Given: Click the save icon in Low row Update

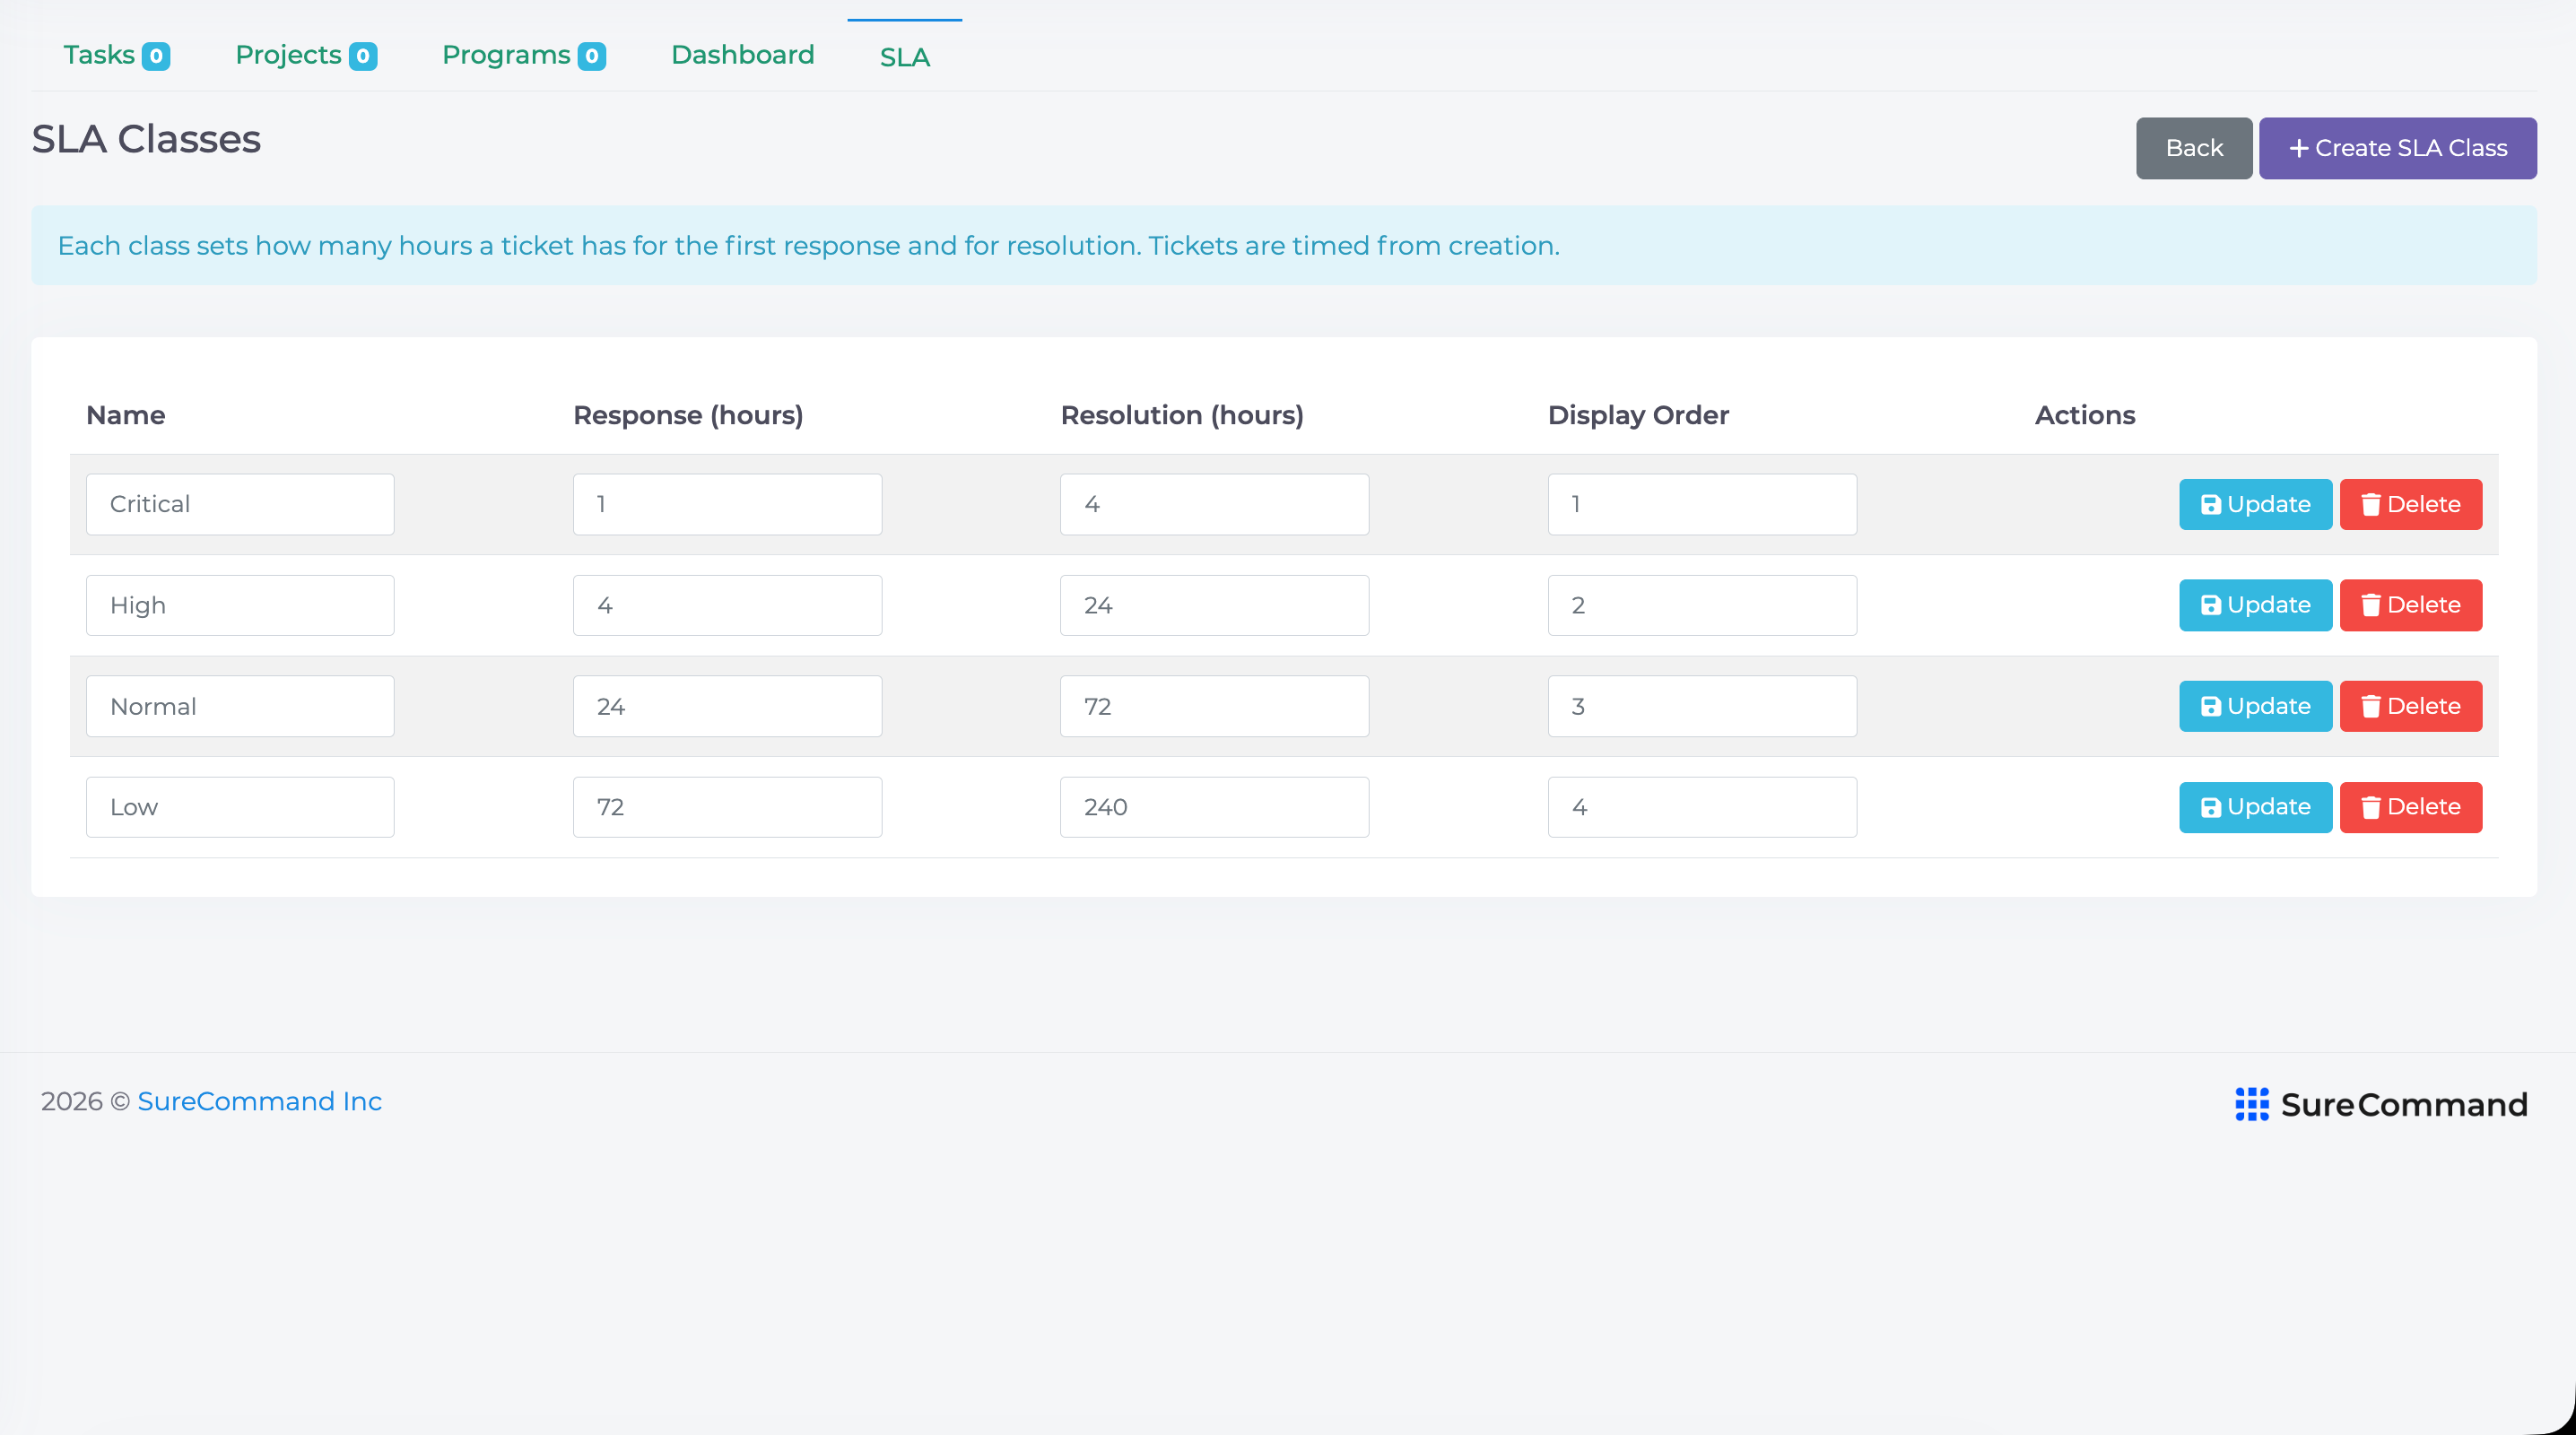Looking at the screenshot, I should point(2210,807).
